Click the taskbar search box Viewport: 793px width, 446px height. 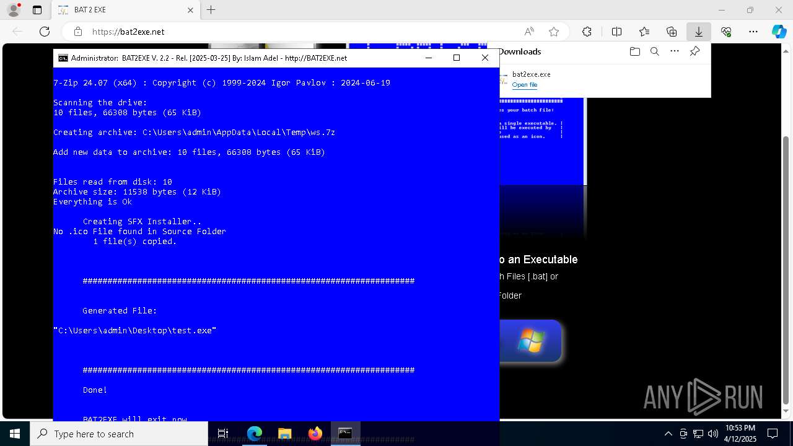[x=119, y=434]
